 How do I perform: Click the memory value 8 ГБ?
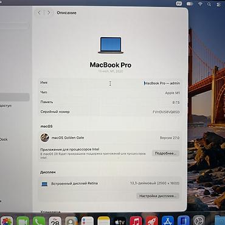(x=176, y=103)
